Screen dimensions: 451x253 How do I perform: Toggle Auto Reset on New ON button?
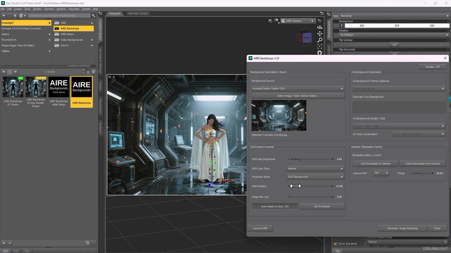pos(275,206)
